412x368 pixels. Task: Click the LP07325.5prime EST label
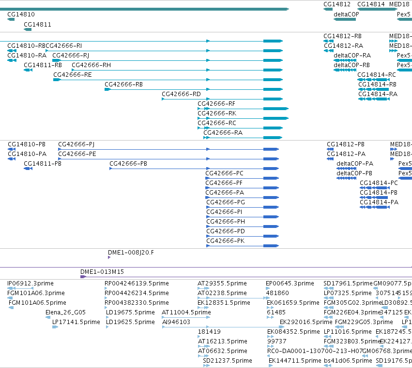(x=348, y=293)
